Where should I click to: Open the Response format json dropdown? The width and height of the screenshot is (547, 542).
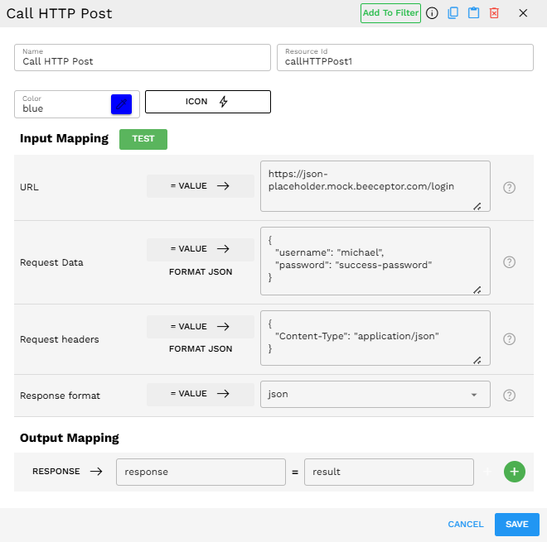[375, 395]
